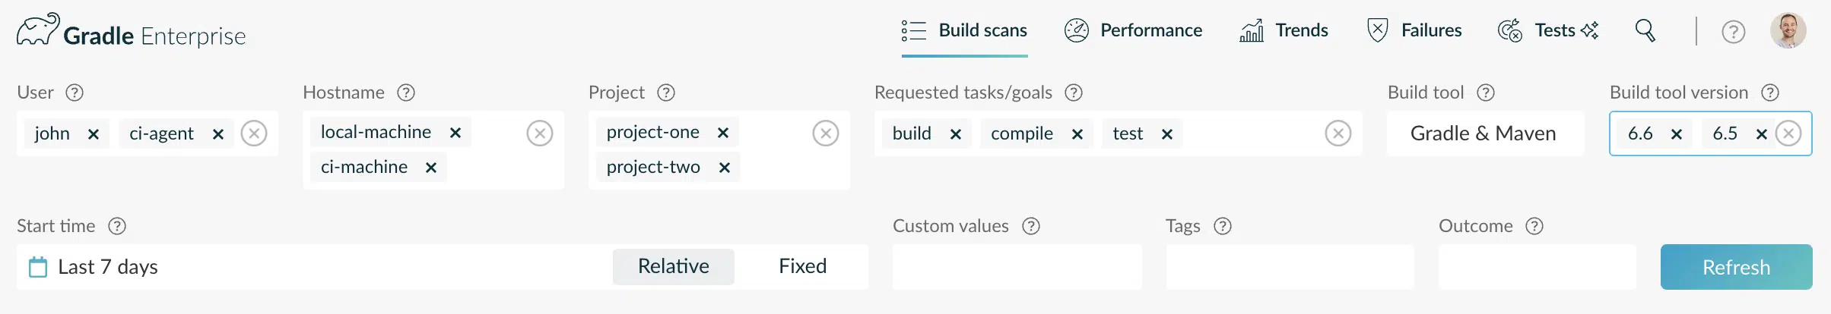Show help tooltip for Build tool version
1831x314 pixels.
[1770, 93]
